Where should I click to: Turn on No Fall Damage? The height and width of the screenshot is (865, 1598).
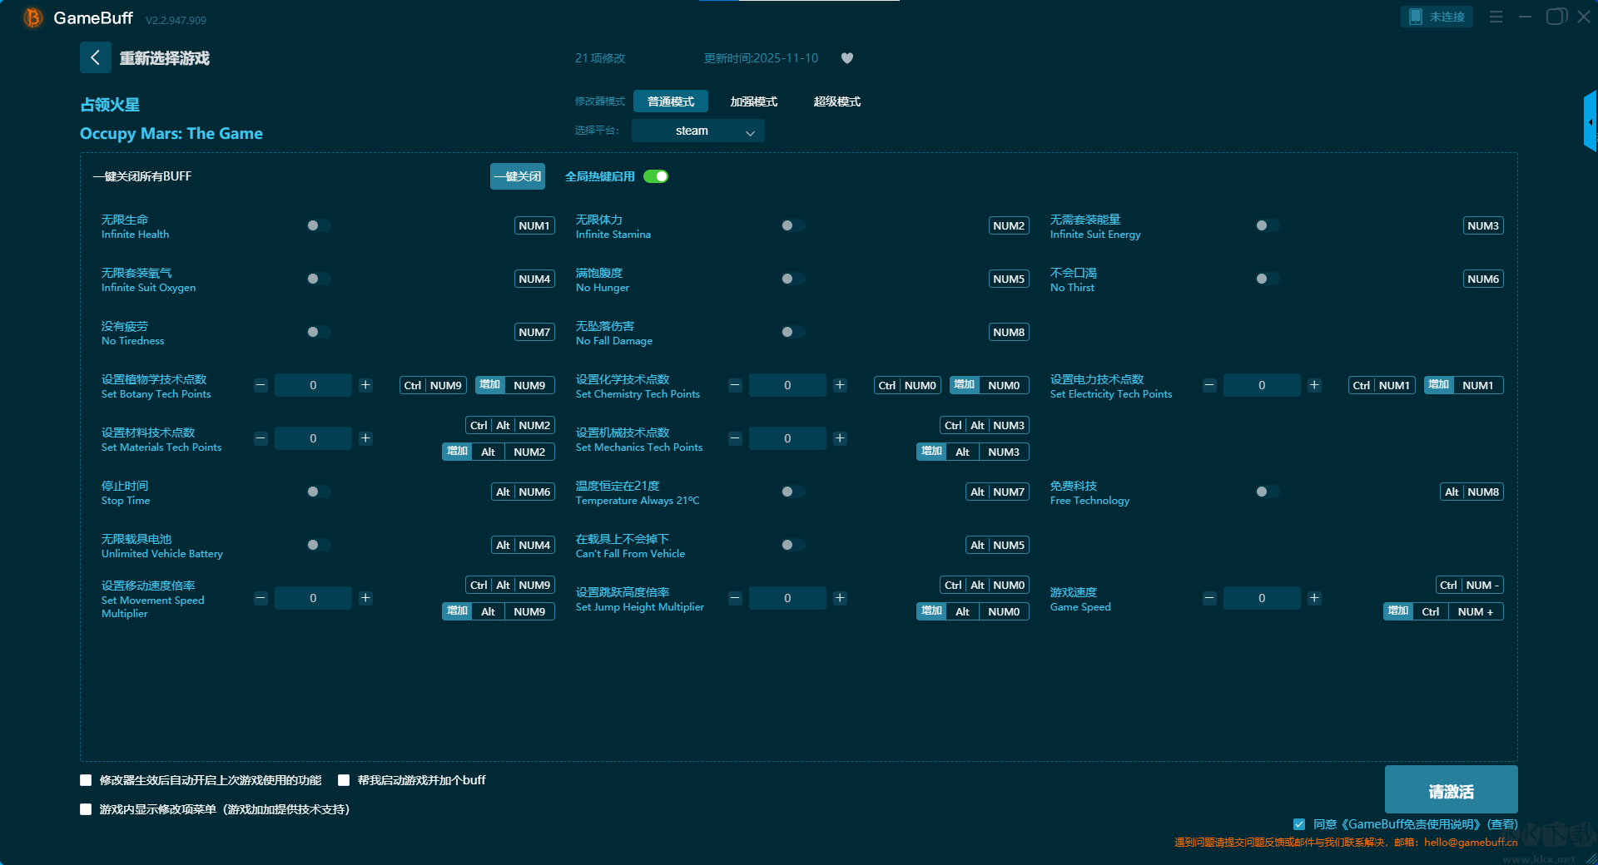point(793,332)
